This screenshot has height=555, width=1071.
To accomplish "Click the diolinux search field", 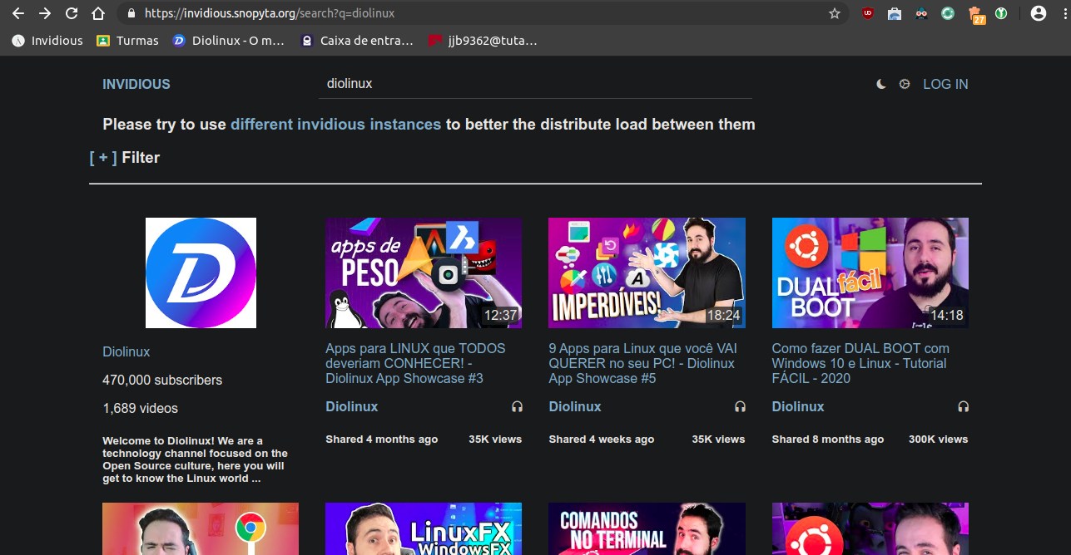I will (x=535, y=84).
